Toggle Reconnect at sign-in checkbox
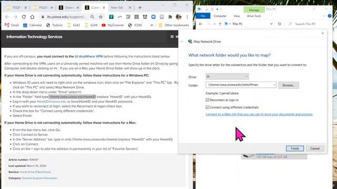Viewport: 337px width, 189px height. click(207, 100)
